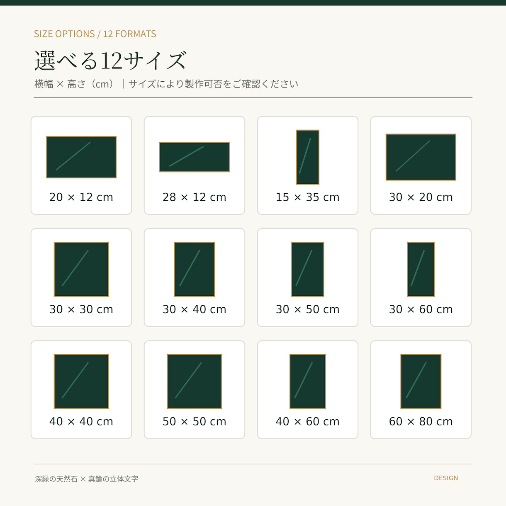
Task: Click the '60 × 80 cm' label text
Action: pos(421,421)
